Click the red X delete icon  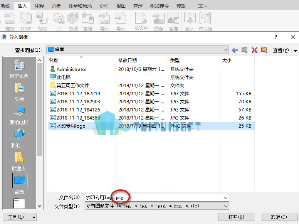255,50
